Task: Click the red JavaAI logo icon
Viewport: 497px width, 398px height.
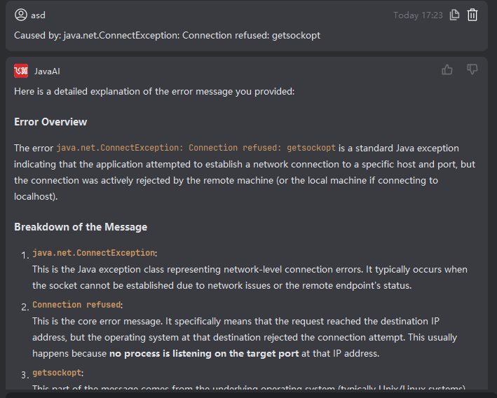Action: pyautogui.click(x=21, y=71)
